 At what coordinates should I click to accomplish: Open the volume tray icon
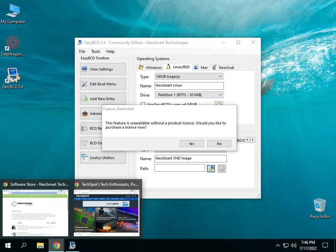tap(294, 245)
